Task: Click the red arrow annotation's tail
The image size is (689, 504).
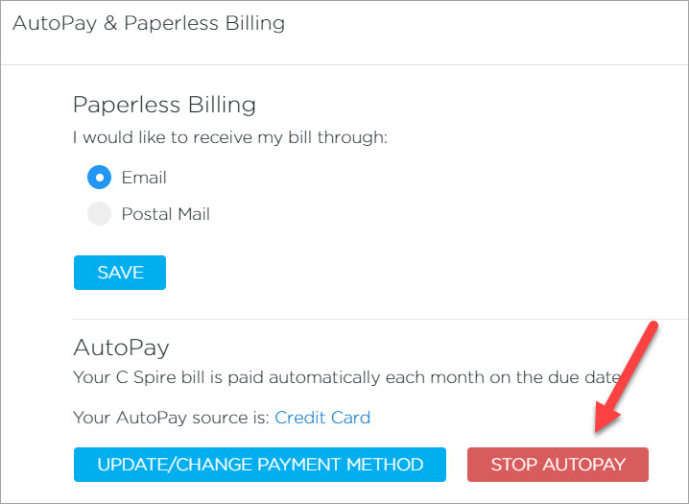Action: click(x=653, y=326)
